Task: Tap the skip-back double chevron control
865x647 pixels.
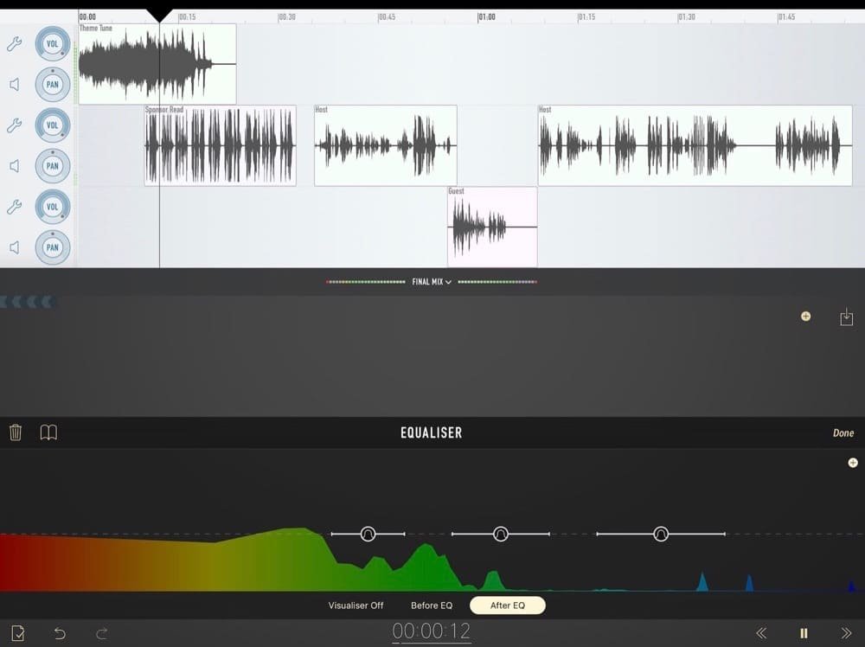Action: pos(762,633)
